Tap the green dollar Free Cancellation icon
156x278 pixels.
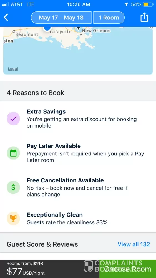click(13, 187)
